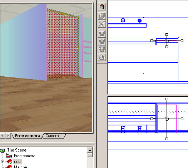Click the tab scroll left arrow

pyautogui.click(x=2, y=136)
